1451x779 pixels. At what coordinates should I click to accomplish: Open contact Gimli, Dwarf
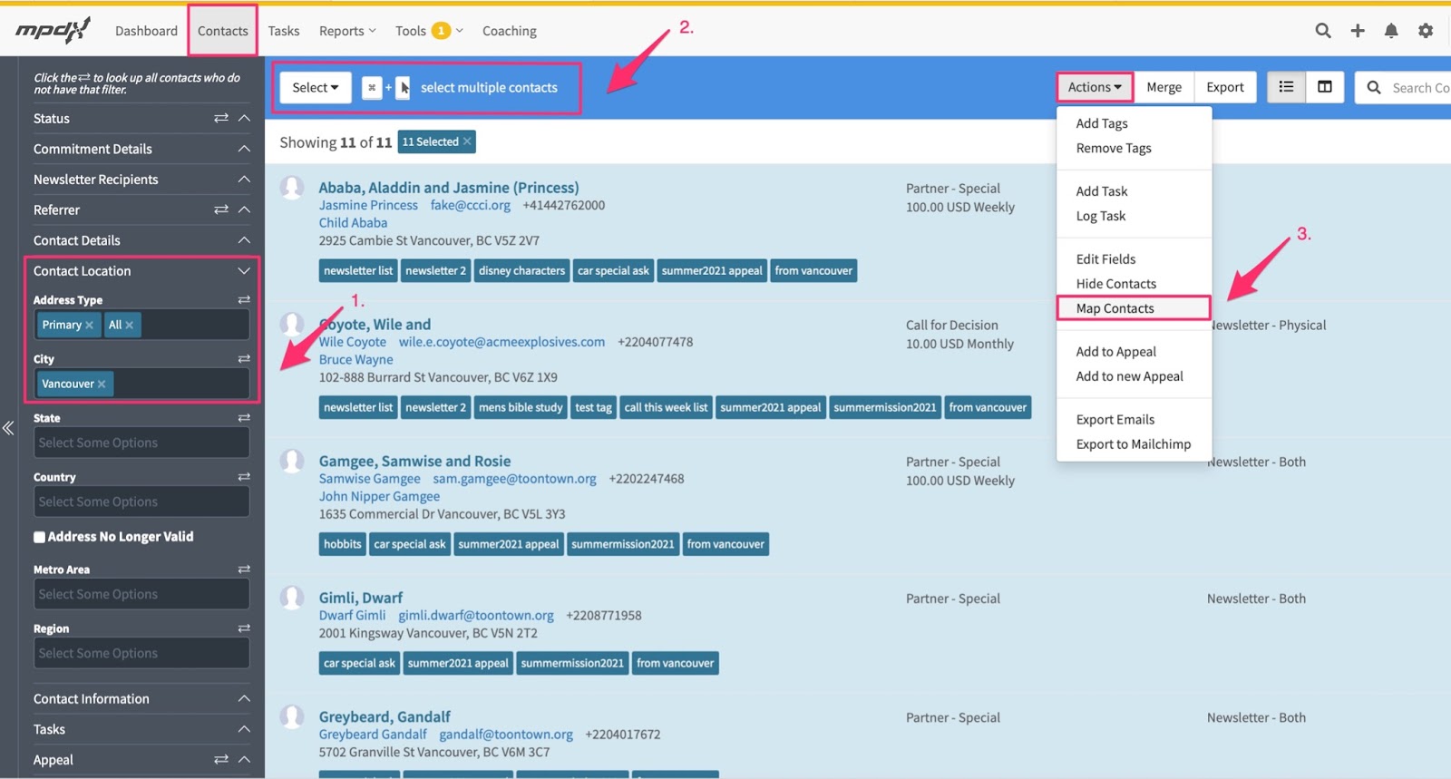pos(361,598)
